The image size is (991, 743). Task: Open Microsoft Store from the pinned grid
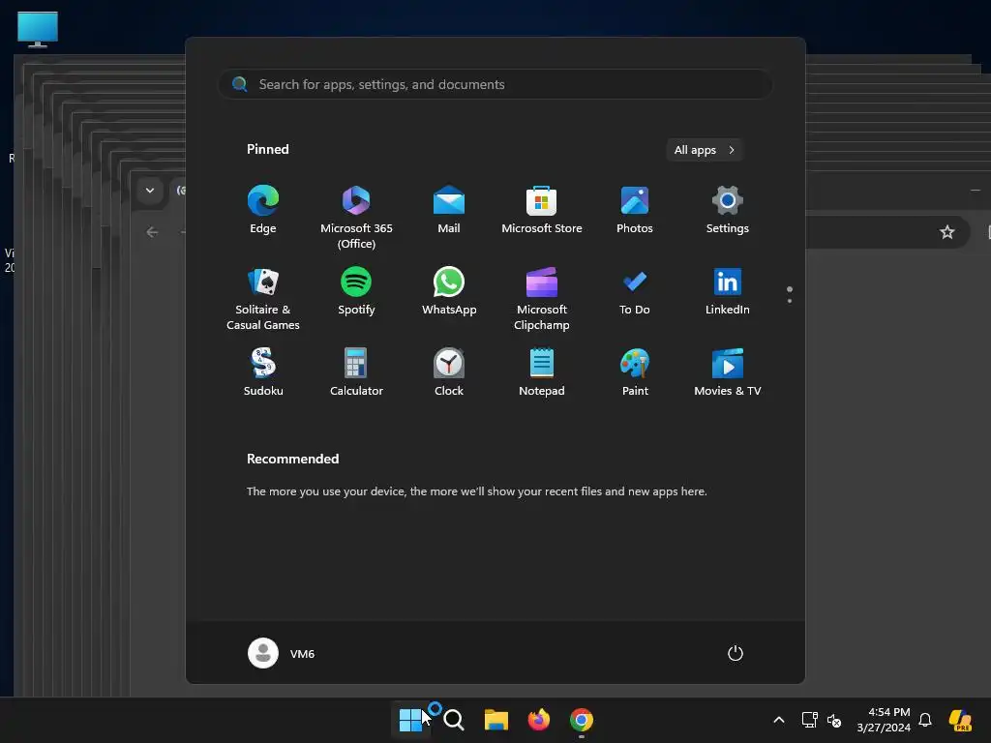[542, 210]
